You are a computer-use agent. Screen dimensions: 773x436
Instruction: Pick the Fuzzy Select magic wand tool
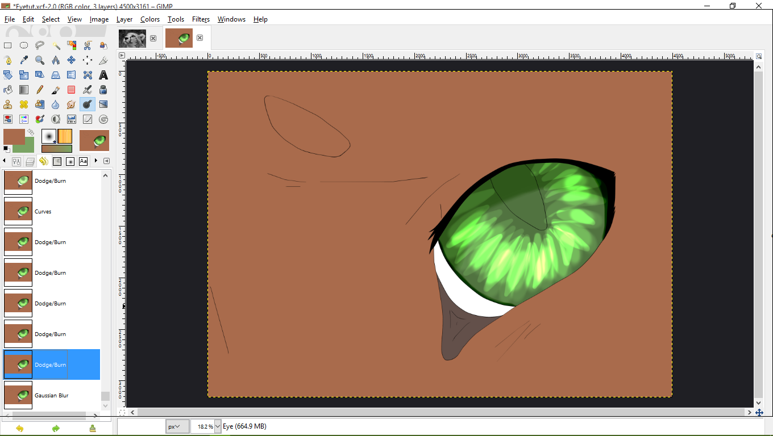(56, 45)
